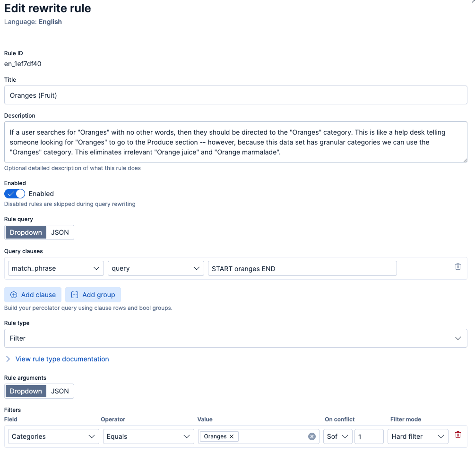
Task: Remove the Categories filter row with red trash icon
Action: 458,435
